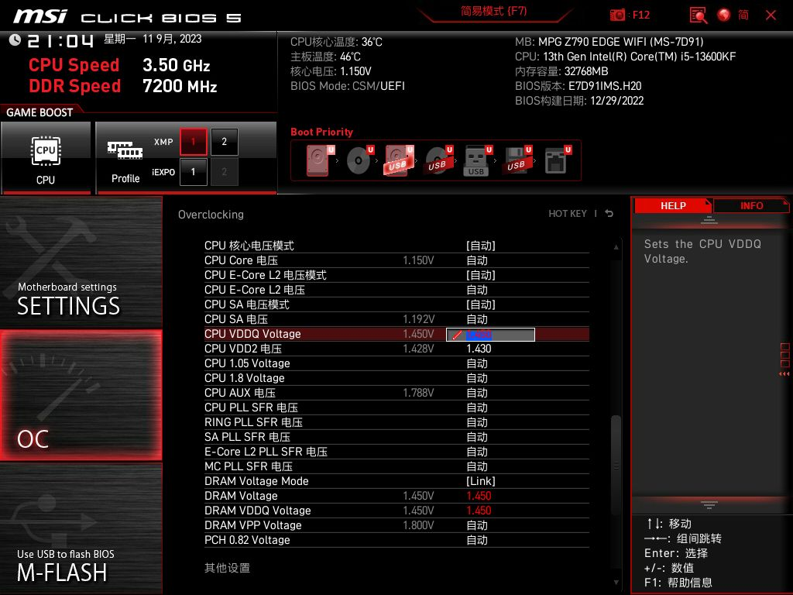Open the OC overclocking section
This screenshot has width=793, height=595.
[x=81, y=395]
